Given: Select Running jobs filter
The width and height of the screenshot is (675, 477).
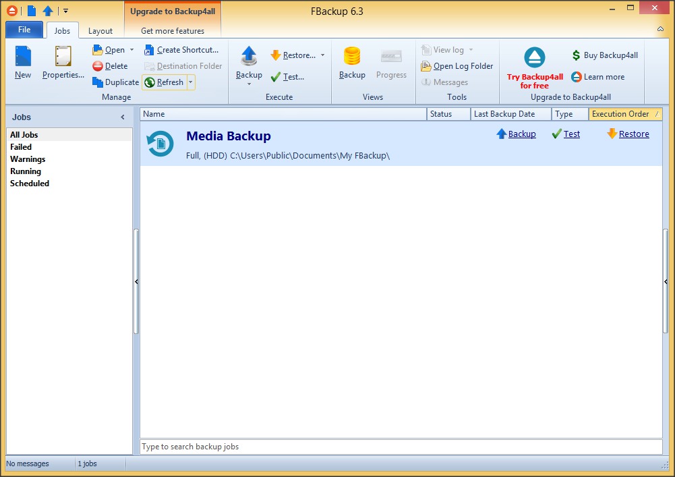Looking at the screenshot, I should tap(69, 171).
